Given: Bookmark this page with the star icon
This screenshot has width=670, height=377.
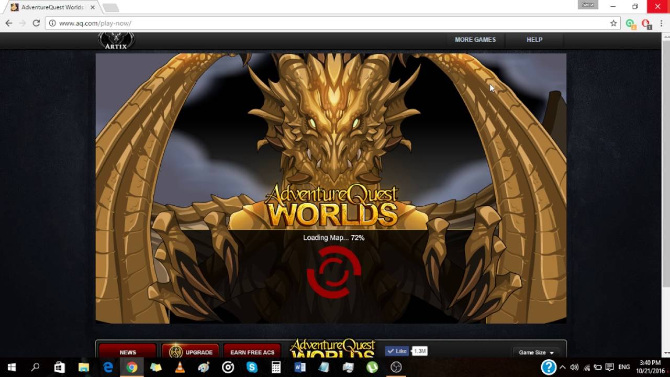Looking at the screenshot, I should (613, 23).
